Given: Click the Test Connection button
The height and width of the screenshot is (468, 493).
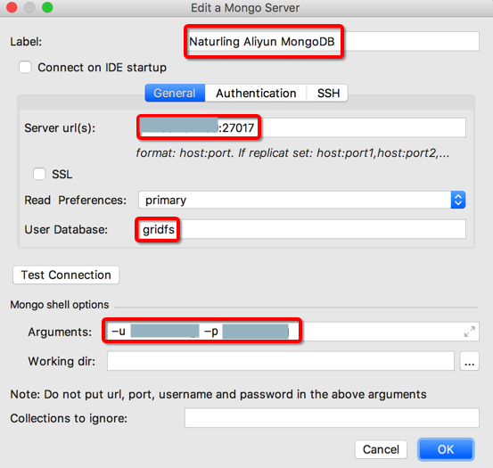Looking at the screenshot, I should pos(66,275).
